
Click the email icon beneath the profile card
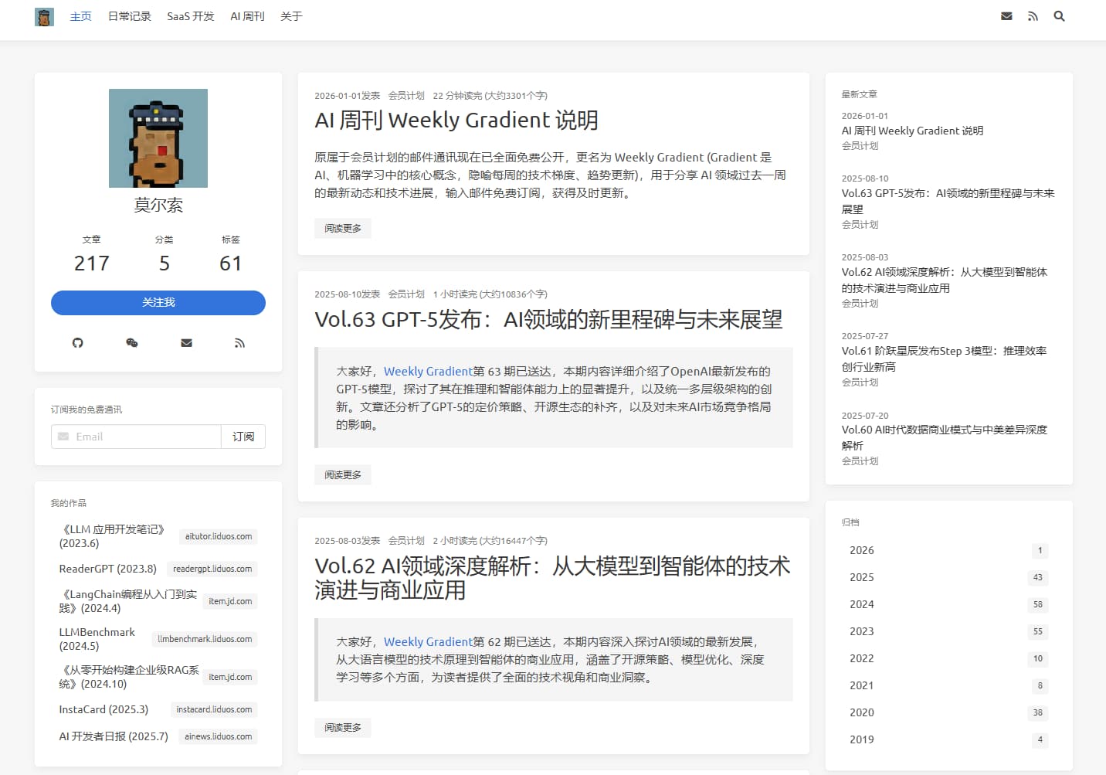[185, 342]
